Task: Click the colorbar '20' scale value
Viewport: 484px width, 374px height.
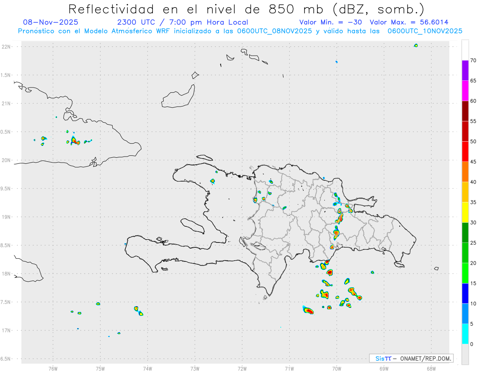Action: click(x=473, y=263)
